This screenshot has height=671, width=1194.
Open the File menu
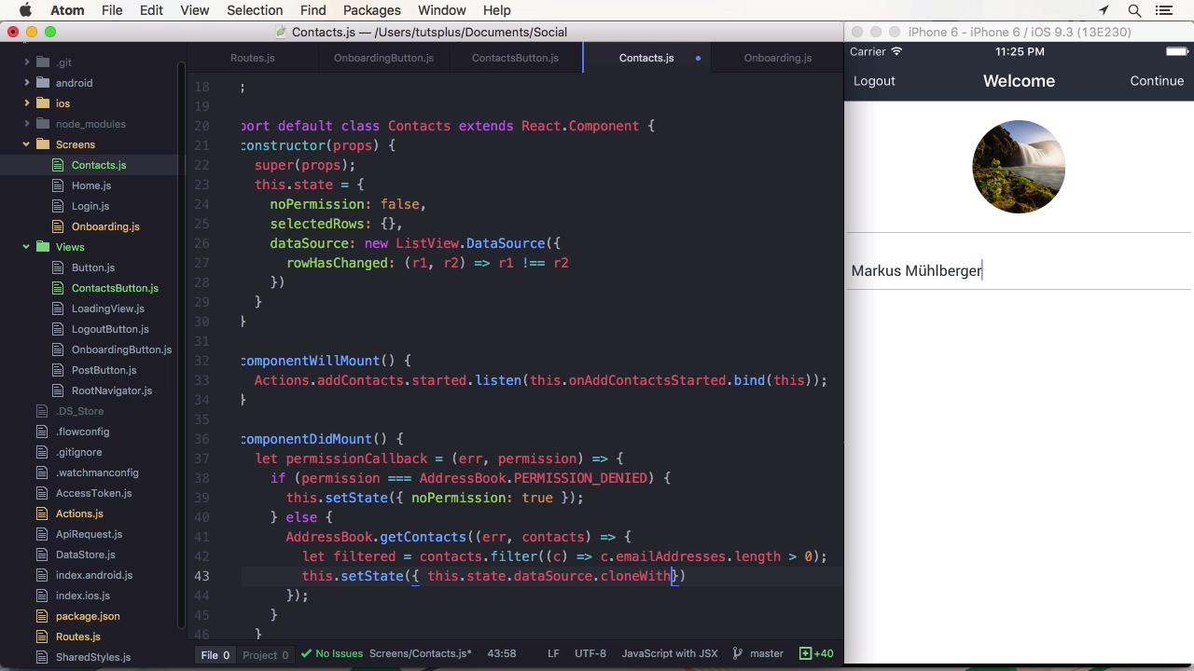click(x=112, y=10)
